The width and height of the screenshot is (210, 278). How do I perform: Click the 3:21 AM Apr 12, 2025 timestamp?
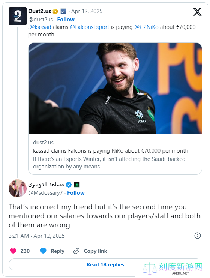point(37,236)
